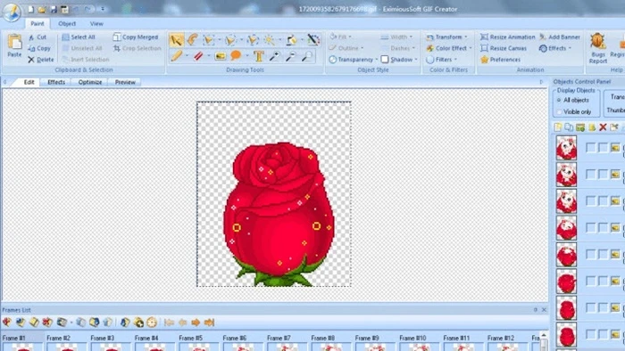
Task: Click the Select All button
Action: pyautogui.click(x=79, y=37)
